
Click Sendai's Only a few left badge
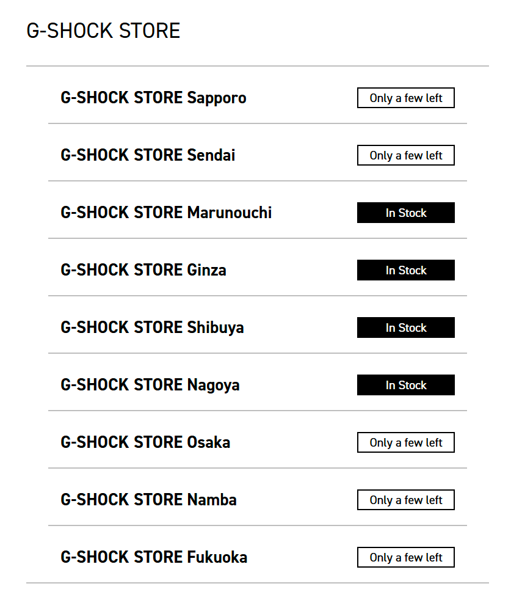coord(406,155)
